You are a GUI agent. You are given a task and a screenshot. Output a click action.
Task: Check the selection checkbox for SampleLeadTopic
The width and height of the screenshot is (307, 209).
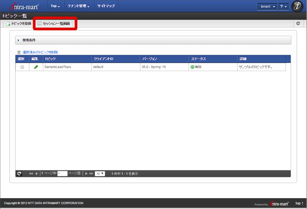coord(22,67)
